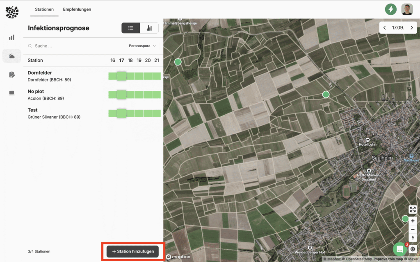Viewport: 420px width, 262px height.
Task: Zoom in on the map
Action: (x=413, y=221)
